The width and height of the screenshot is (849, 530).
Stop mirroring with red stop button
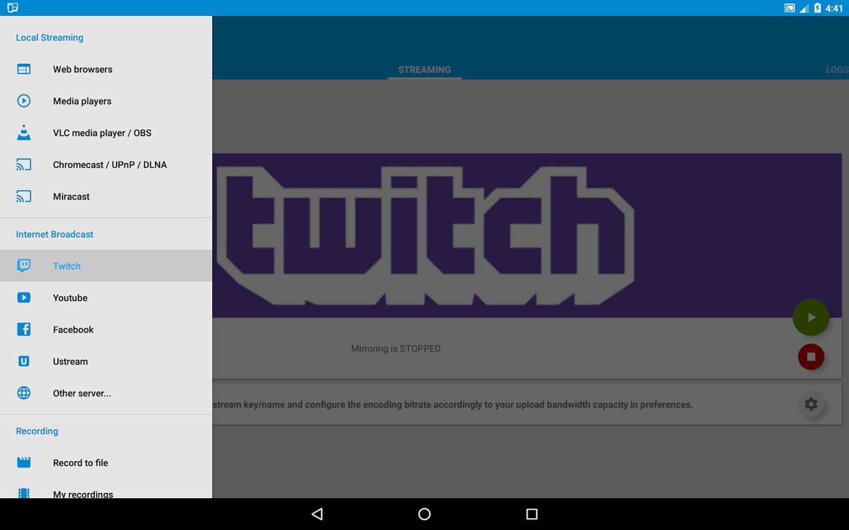[x=811, y=357]
